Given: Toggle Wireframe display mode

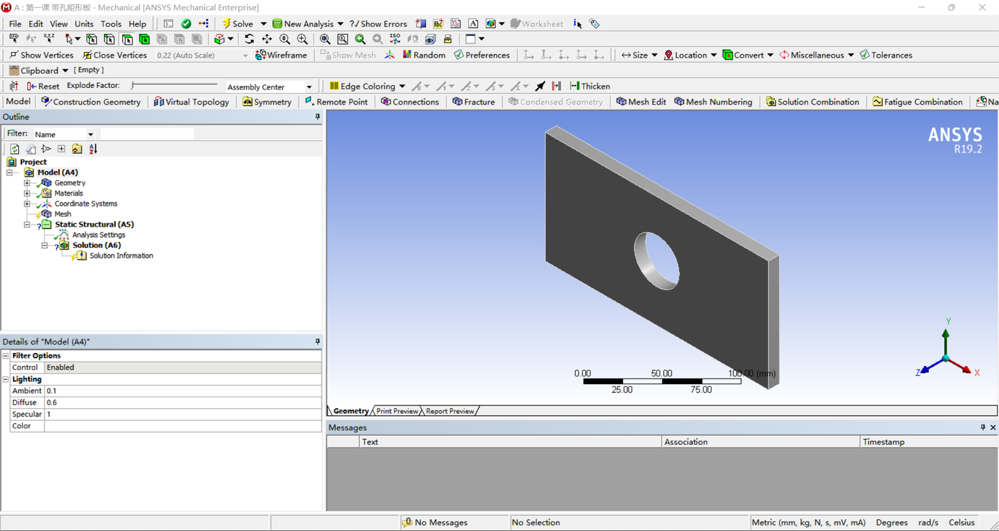Looking at the screenshot, I should pos(282,55).
